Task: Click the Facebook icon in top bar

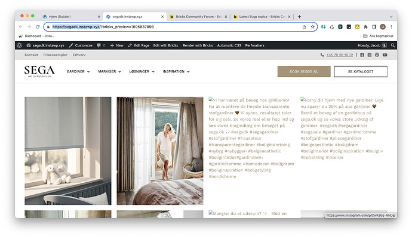Action: (362, 55)
